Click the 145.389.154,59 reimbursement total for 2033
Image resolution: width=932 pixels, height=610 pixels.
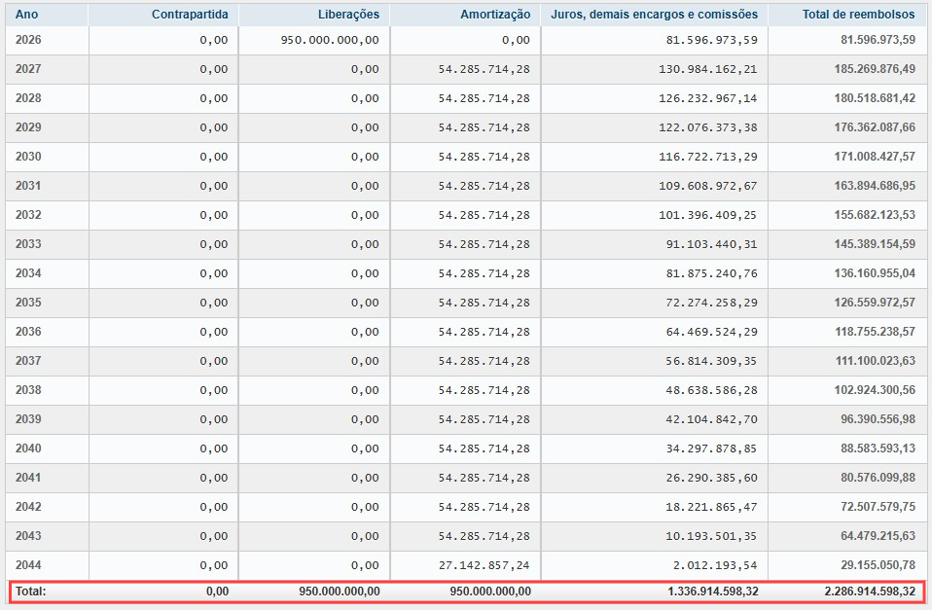867,244
